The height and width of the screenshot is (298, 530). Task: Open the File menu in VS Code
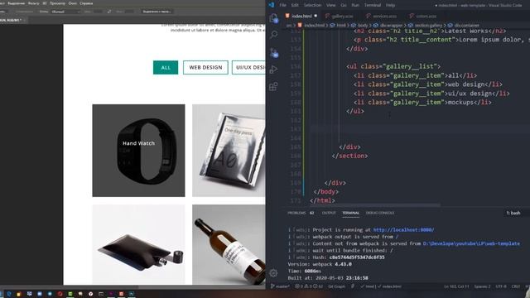[x=283, y=5]
